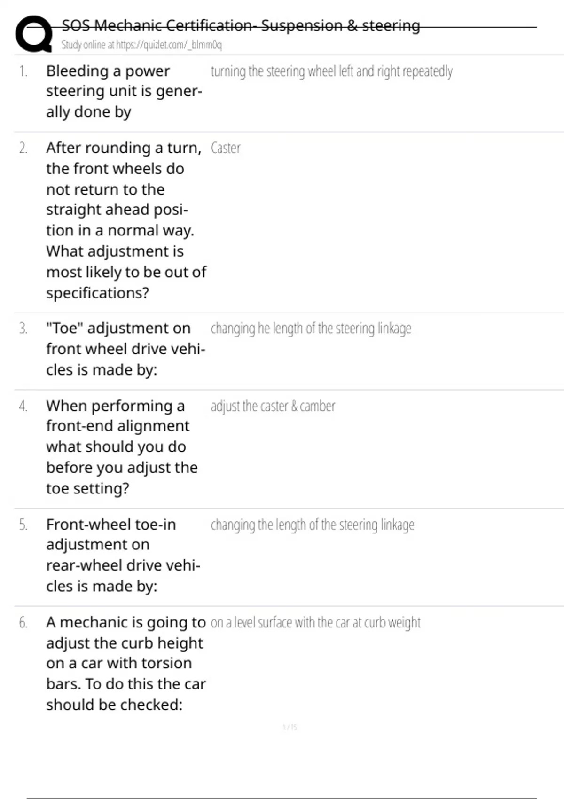Select the 'Toe' adjustment front wheel drive question
This screenshot has height=799, width=564.
(125, 349)
